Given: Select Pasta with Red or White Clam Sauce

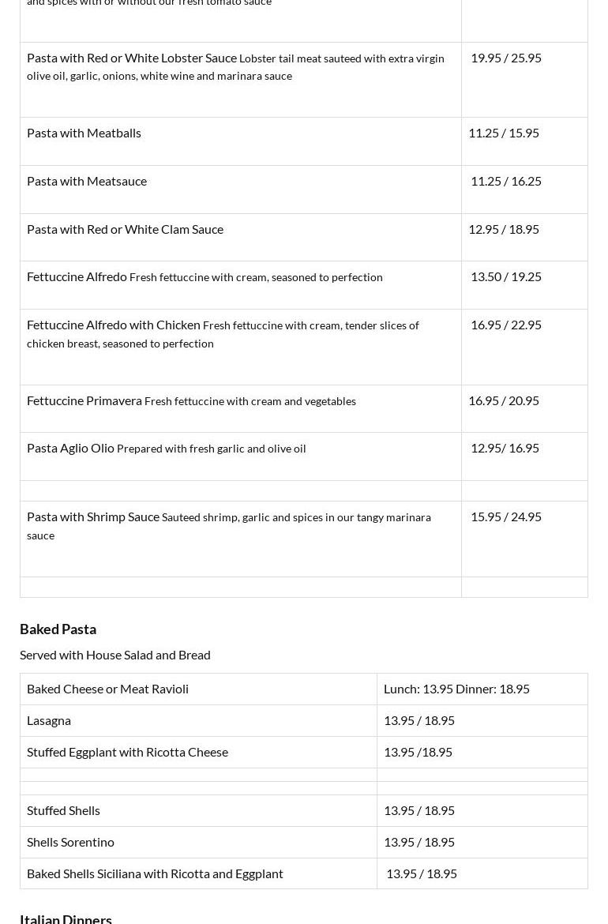Looking at the screenshot, I should click(x=125, y=229).
